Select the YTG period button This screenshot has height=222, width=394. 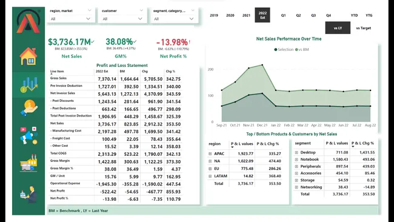pyautogui.click(x=369, y=15)
